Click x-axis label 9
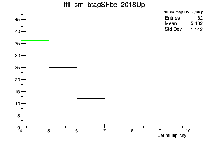 coord(160,131)
